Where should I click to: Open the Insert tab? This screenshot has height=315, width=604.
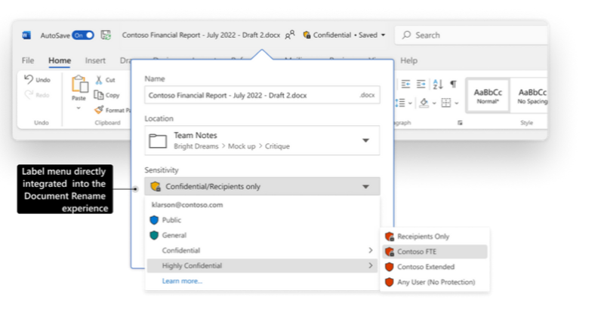tap(95, 60)
